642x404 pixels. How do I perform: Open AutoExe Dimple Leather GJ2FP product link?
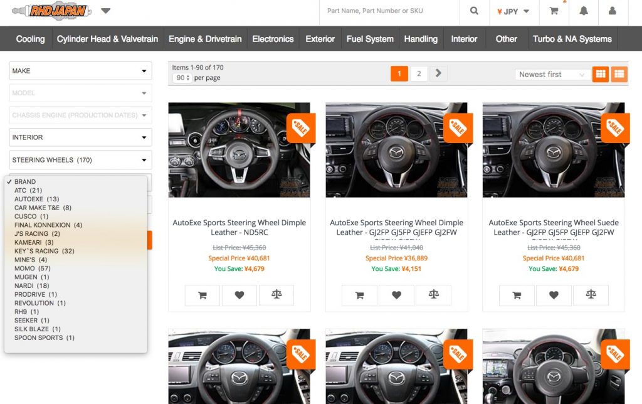tap(396, 227)
